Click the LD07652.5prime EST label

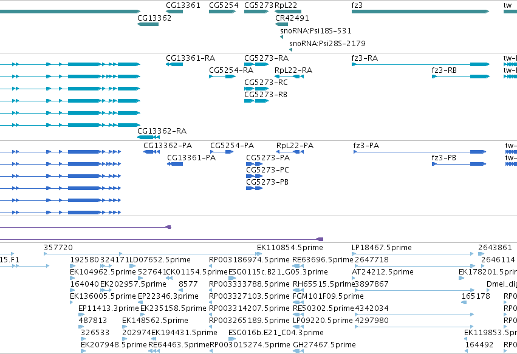(x=160, y=260)
